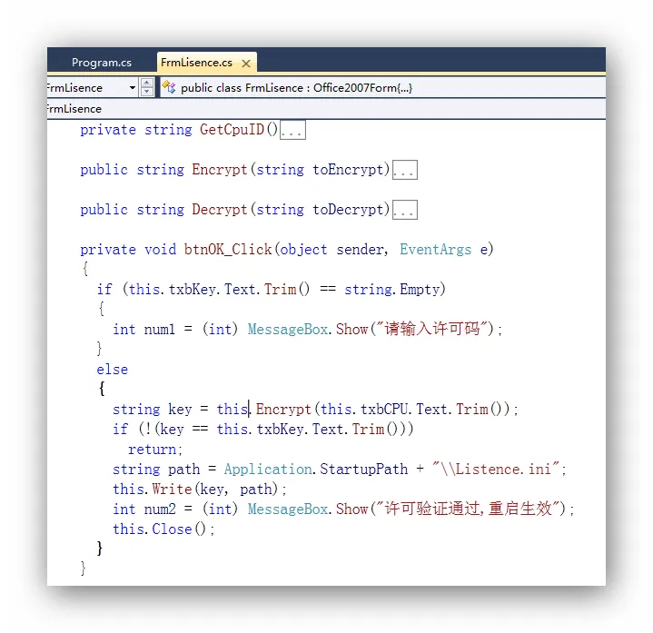This screenshot has height=633, width=653.
Task: Click the else keyword
Action: (113, 370)
